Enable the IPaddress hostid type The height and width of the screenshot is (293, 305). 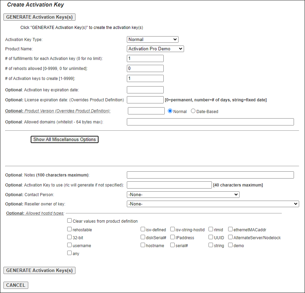tap(172, 237)
